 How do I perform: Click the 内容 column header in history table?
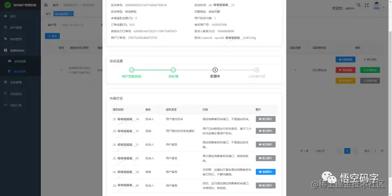click(x=205, y=110)
